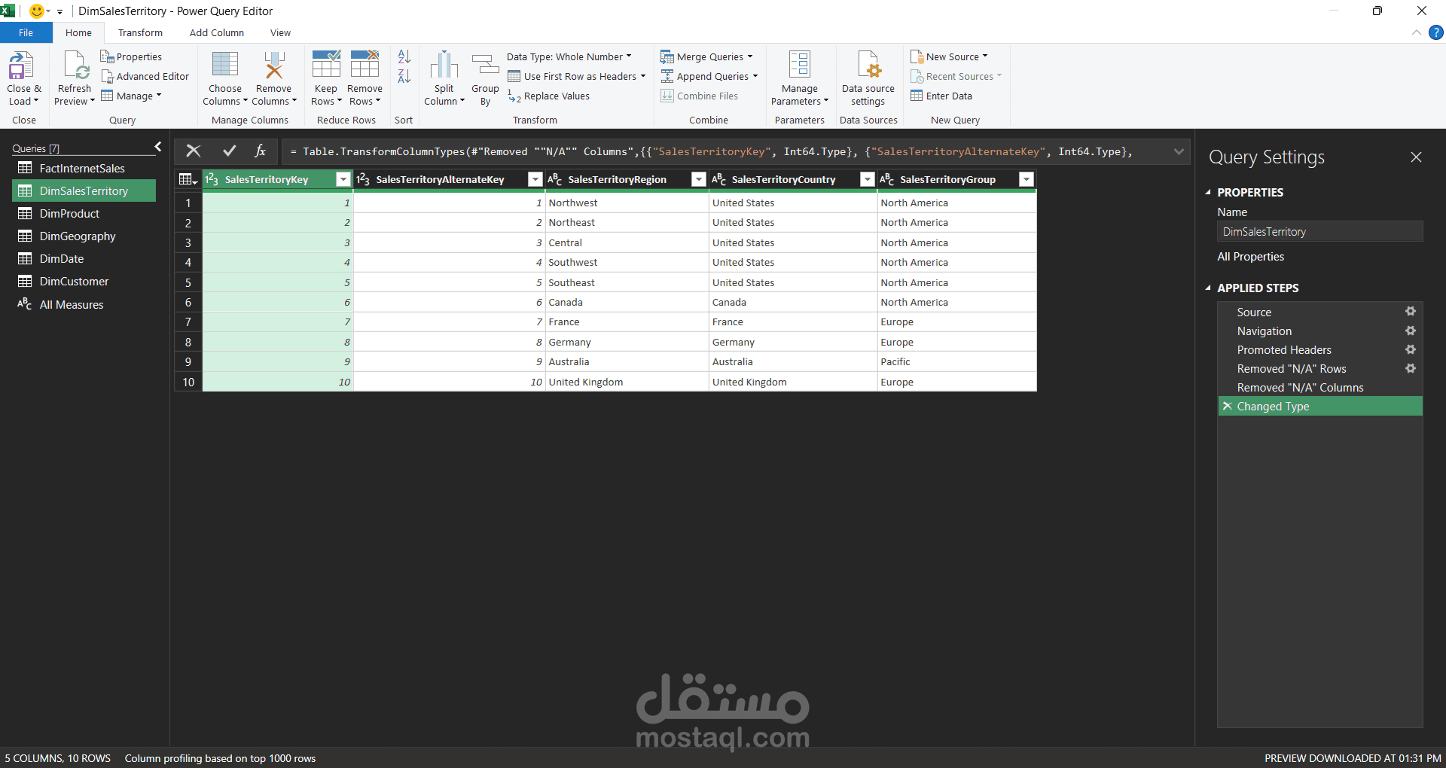Image resolution: width=1446 pixels, height=768 pixels.
Task: Open the table menu icon at grid corner
Action: (x=188, y=179)
